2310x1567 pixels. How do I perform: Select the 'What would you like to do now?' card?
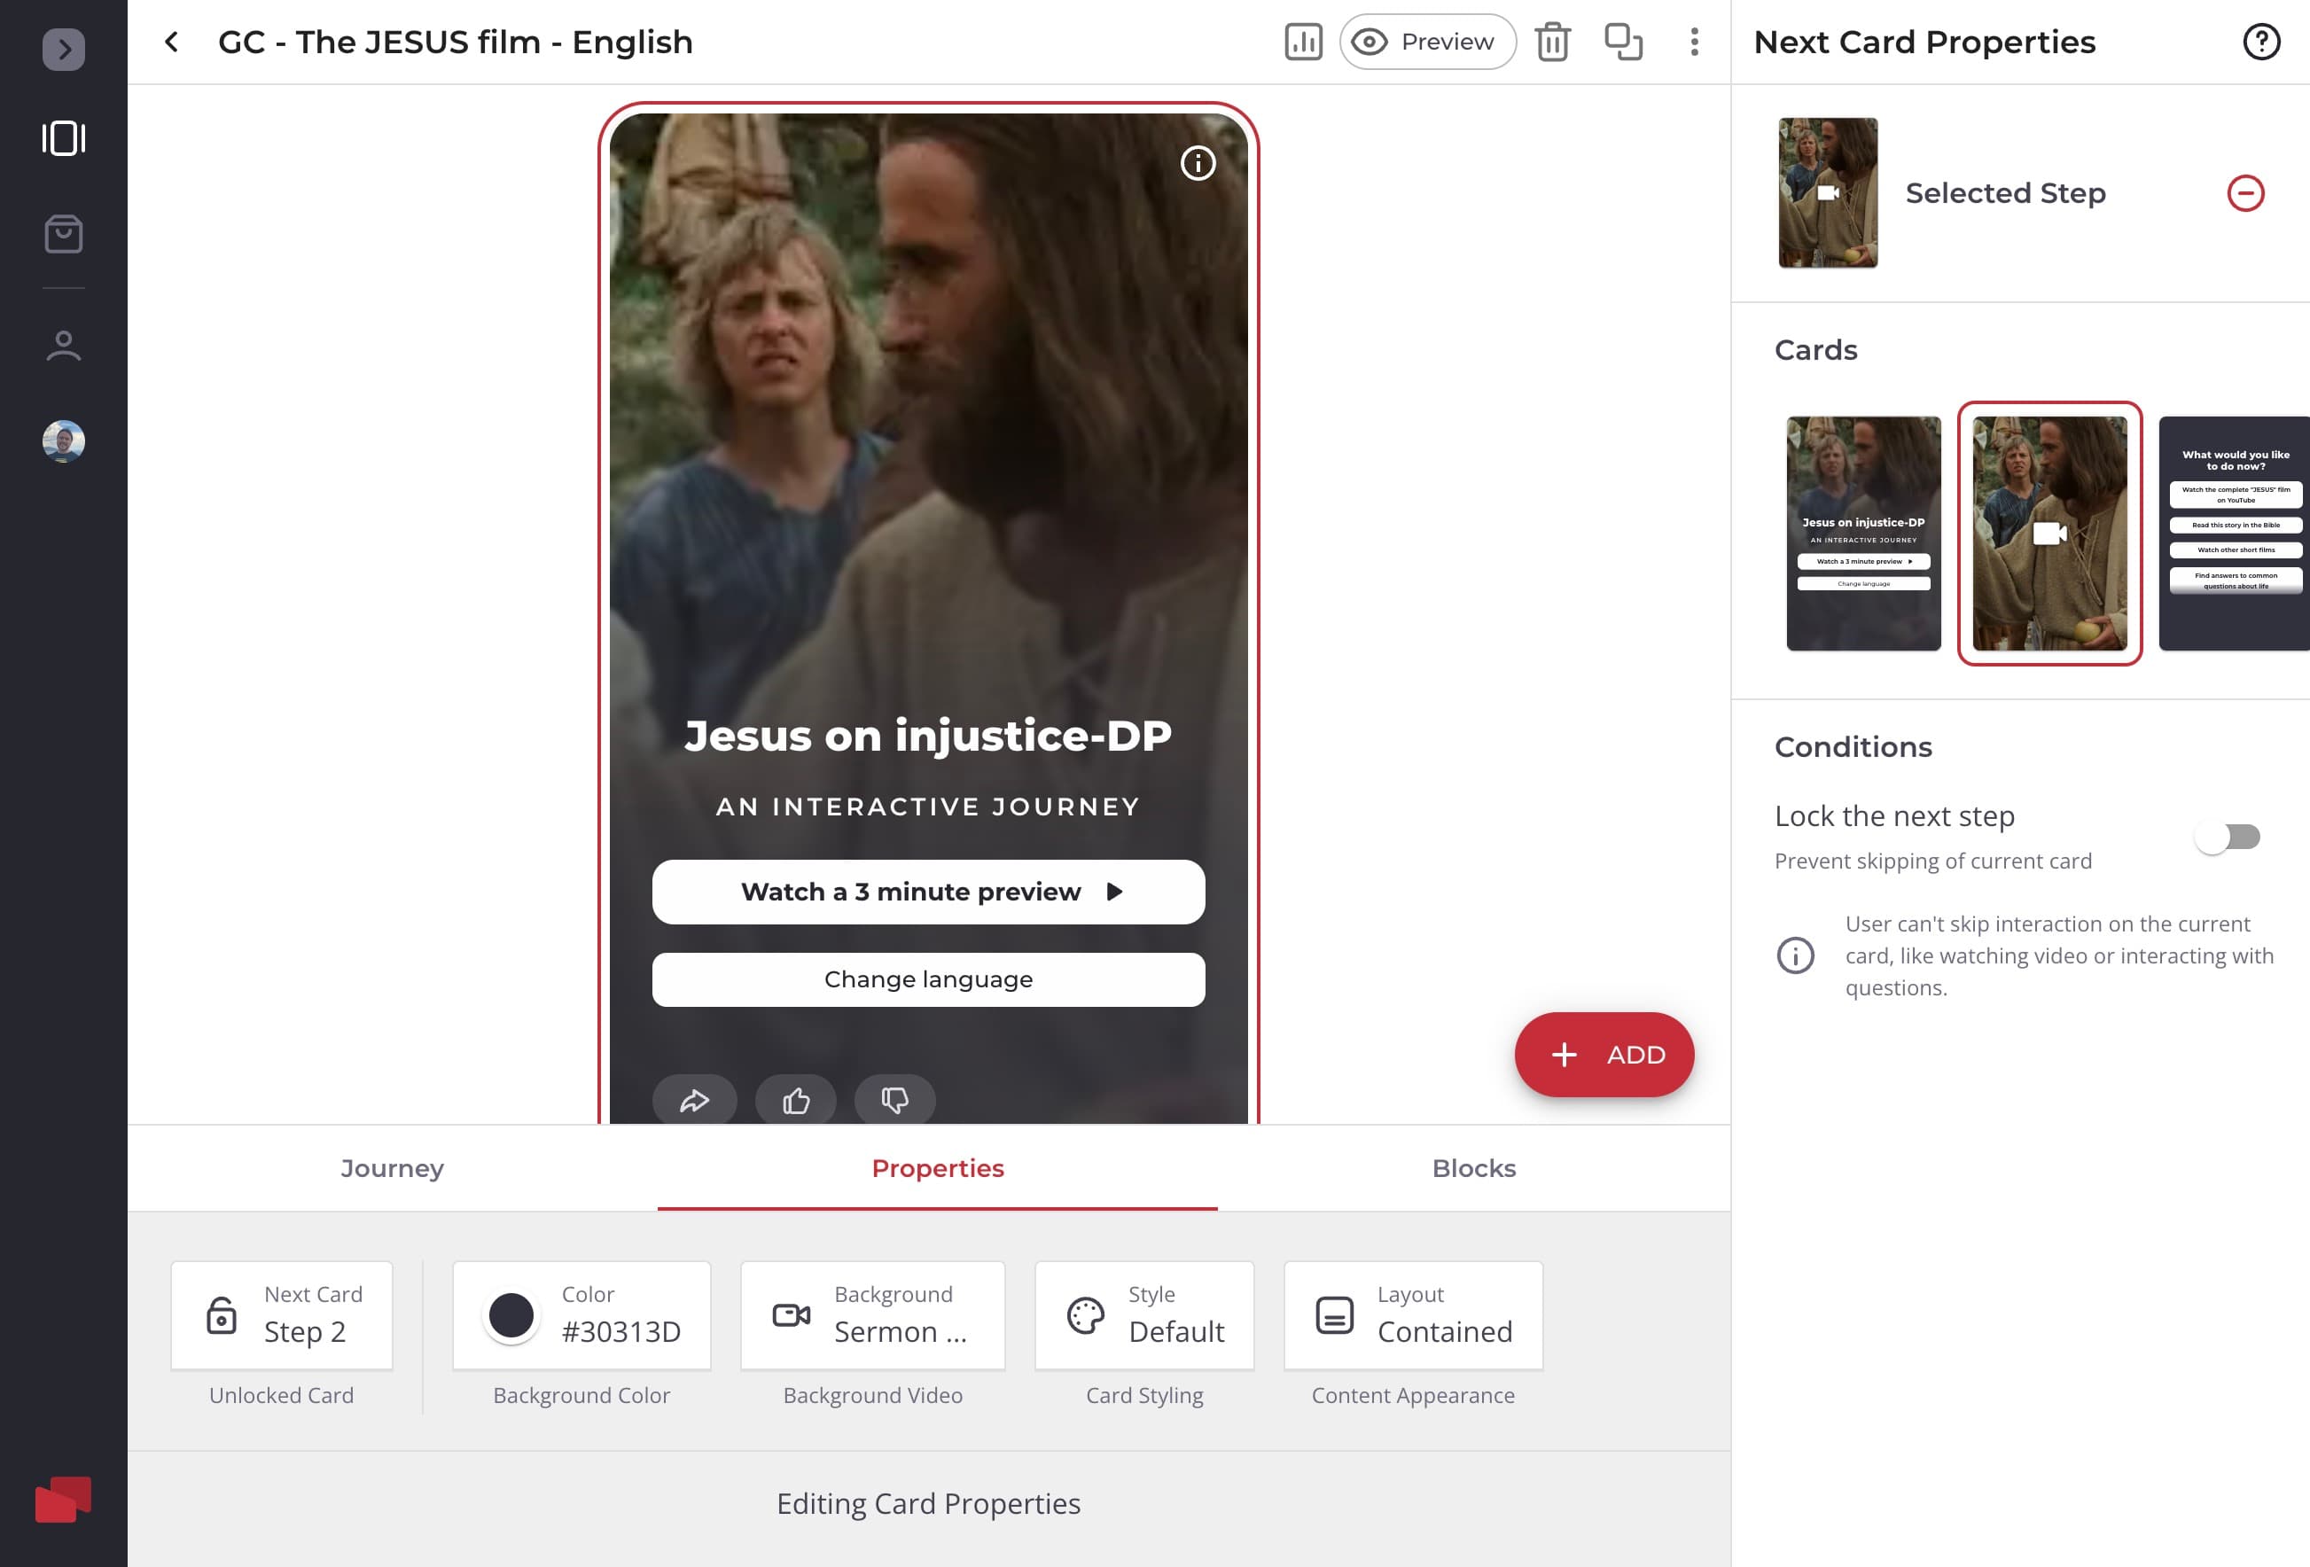click(2235, 534)
